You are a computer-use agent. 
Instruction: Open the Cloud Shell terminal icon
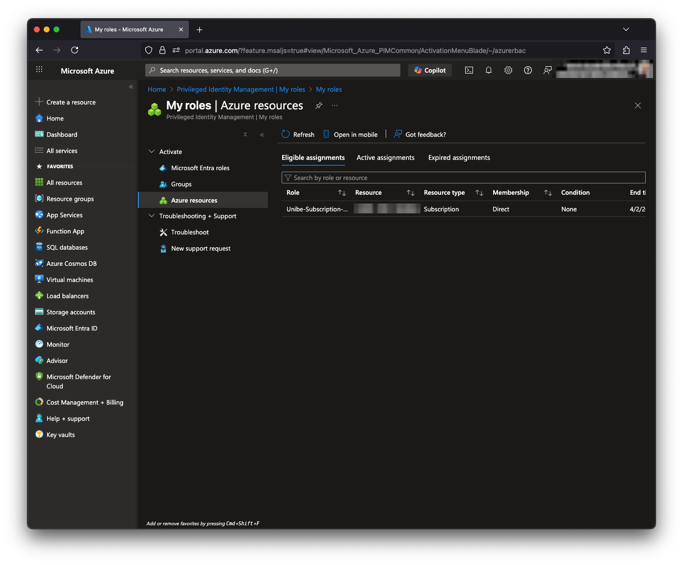[469, 70]
